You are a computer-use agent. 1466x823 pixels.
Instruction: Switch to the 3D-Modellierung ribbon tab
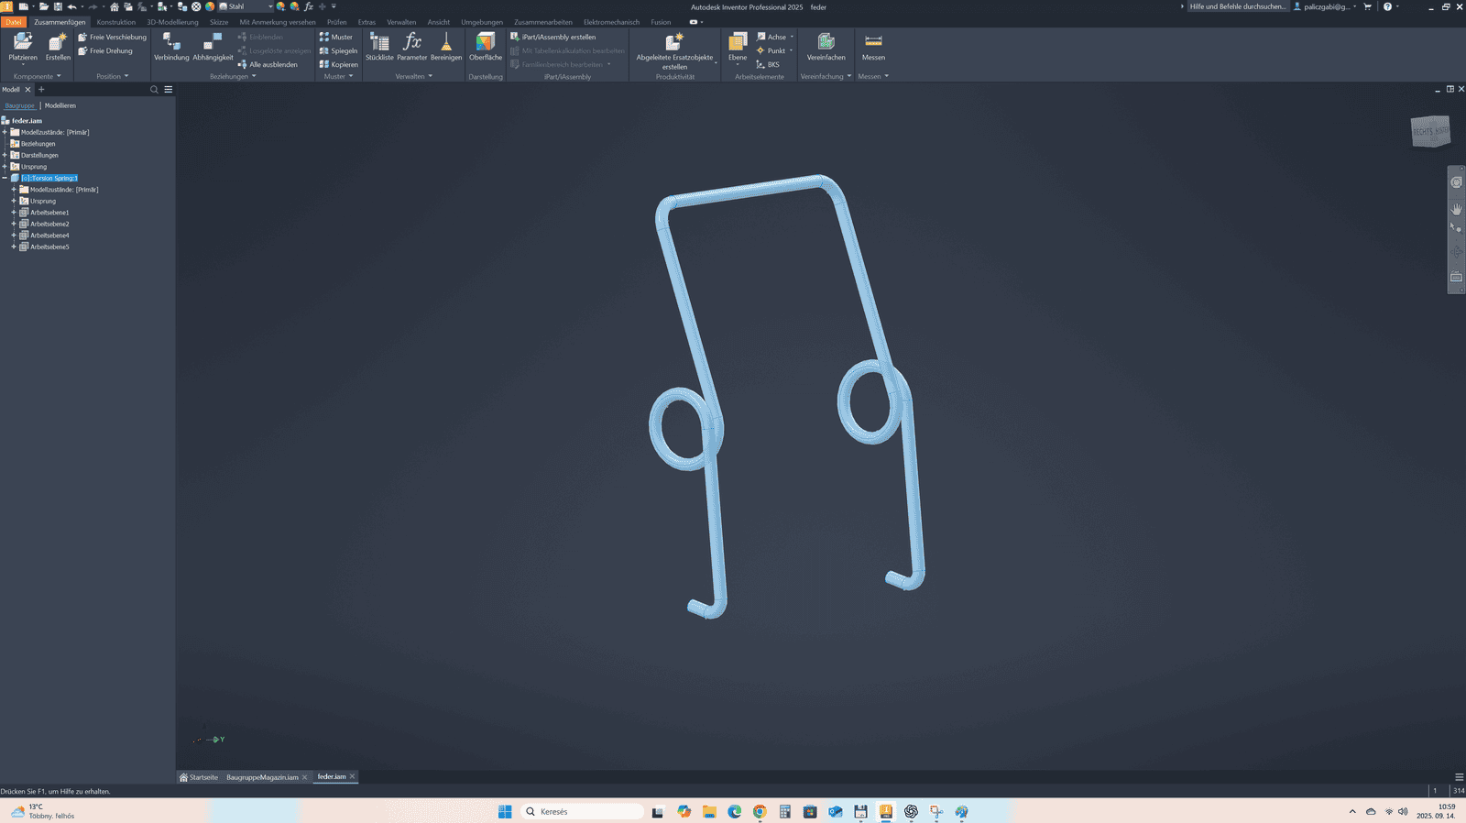click(x=172, y=22)
